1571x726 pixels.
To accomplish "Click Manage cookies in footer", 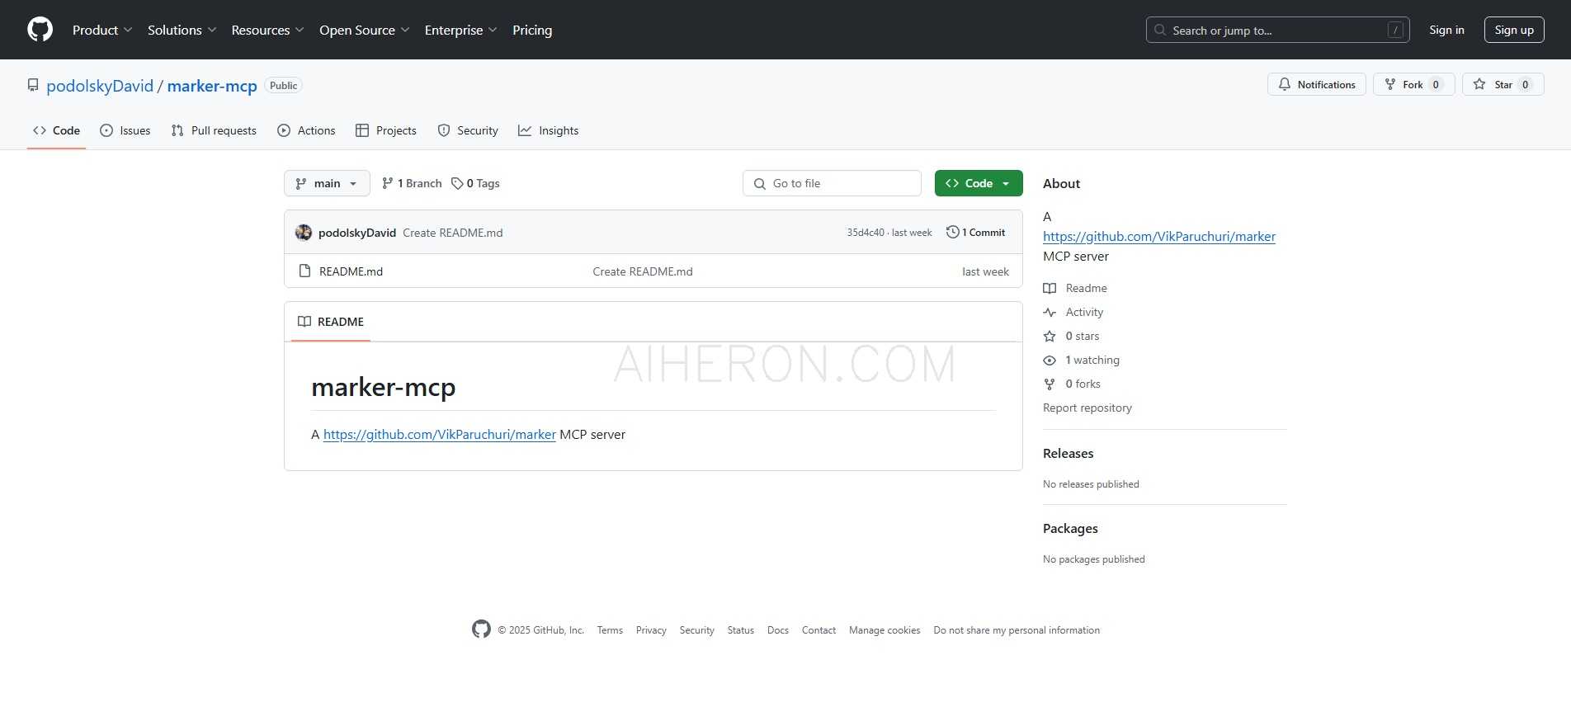I will tap(885, 630).
